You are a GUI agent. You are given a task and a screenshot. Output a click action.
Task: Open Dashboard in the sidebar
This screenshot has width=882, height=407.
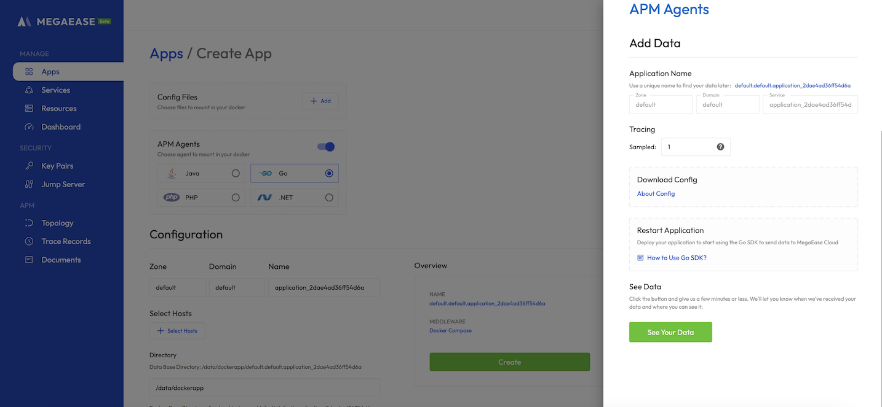point(62,126)
